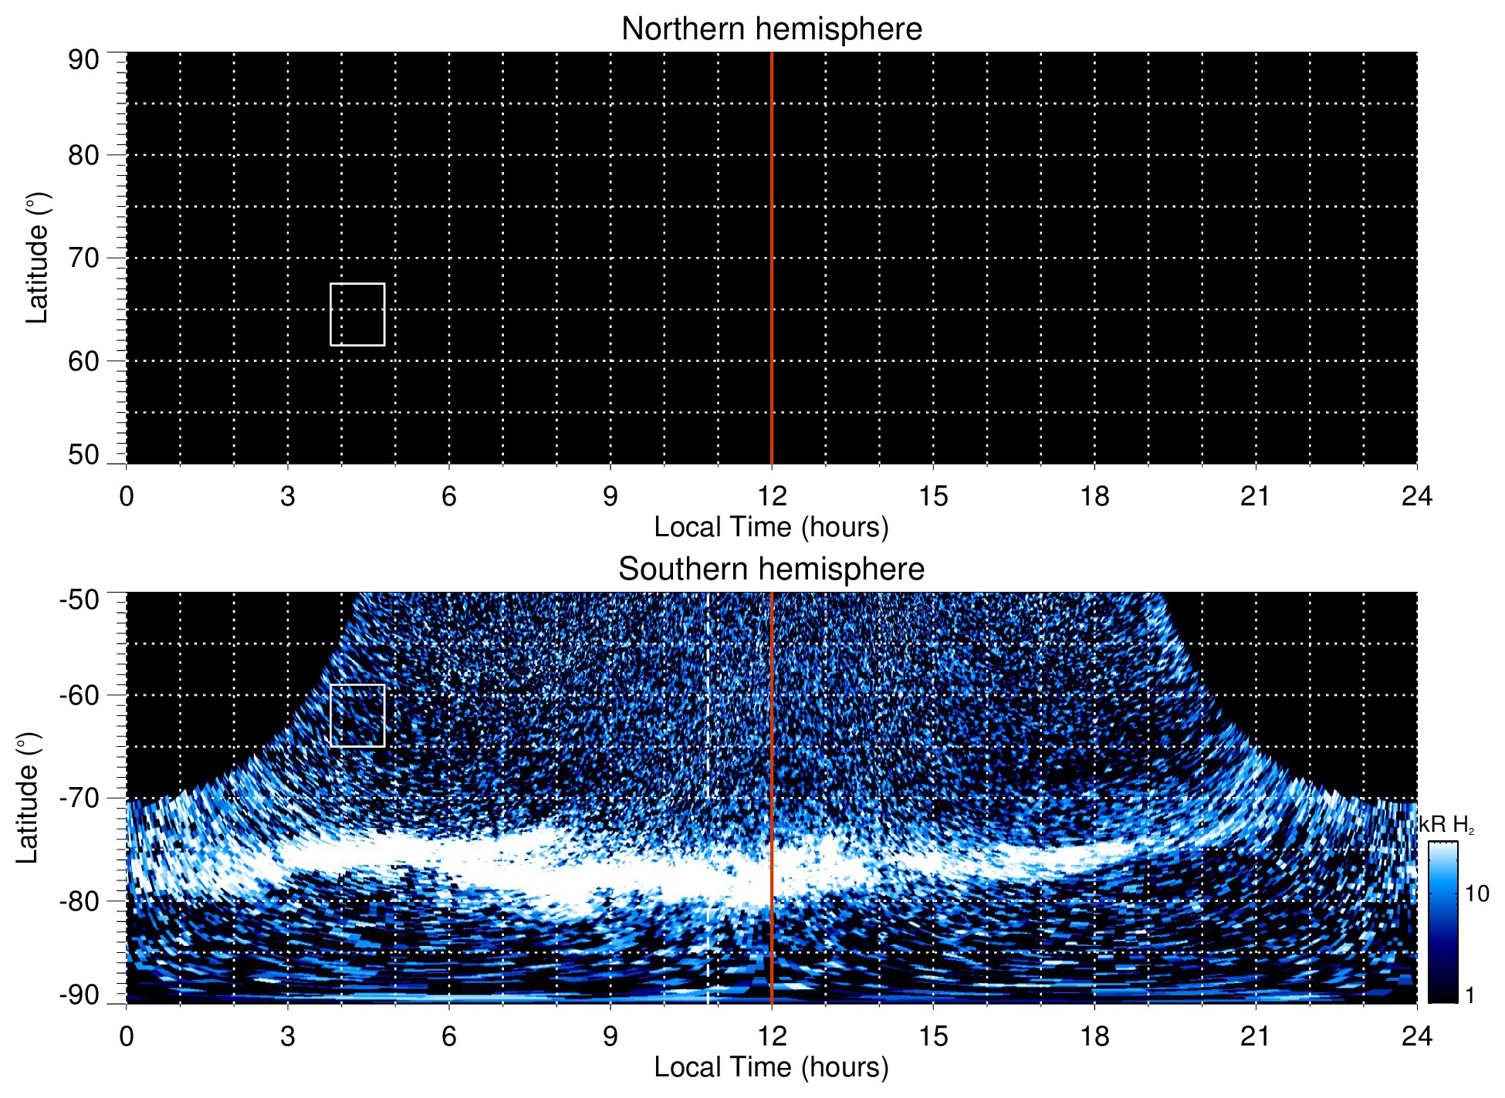Click the Local Time (hours) label of bottom plot
Screen dimensions: 1505x1098
tap(771, 1068)
